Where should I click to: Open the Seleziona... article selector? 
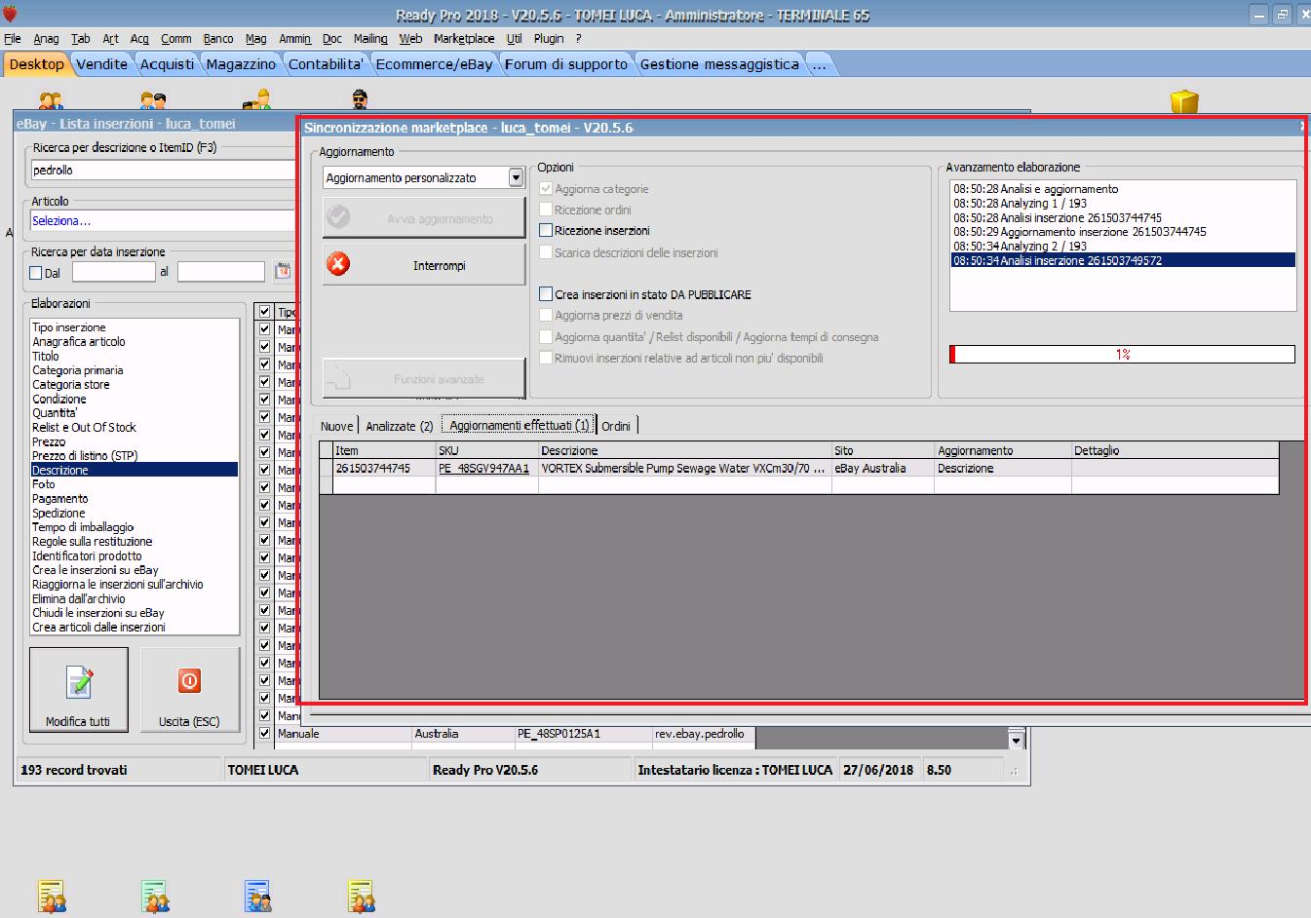pyautogui.click(x=162, y=221)
